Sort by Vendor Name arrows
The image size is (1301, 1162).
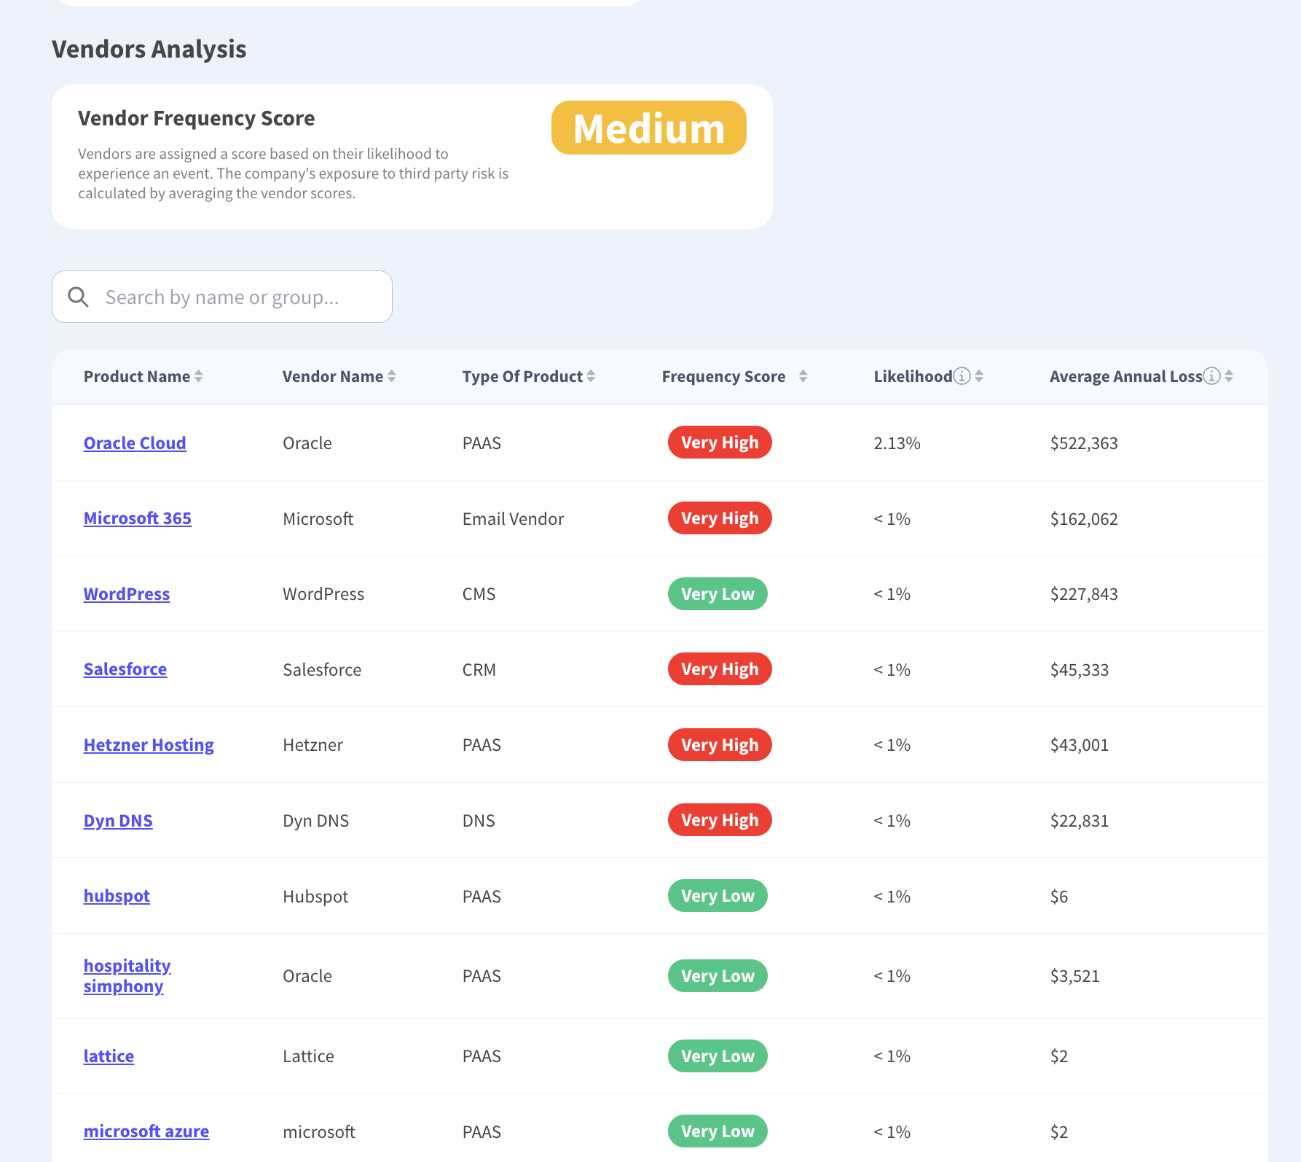[391, 376]
